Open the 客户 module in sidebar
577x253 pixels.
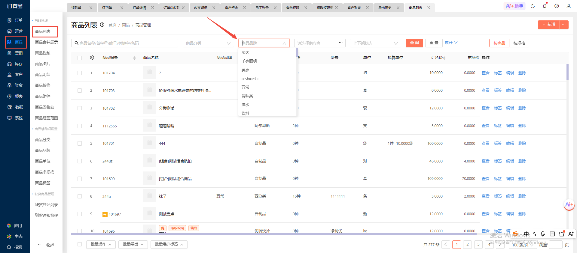pyautogui.click(x=15, y=75)
